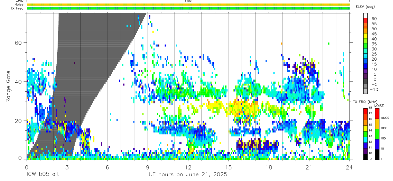The image size is (393, 181).
Task: Click the "14" label in the TX FRQ legend
Action: click(x=370, y=130)
